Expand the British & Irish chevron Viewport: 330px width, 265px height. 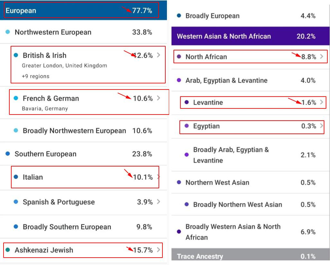158,55
